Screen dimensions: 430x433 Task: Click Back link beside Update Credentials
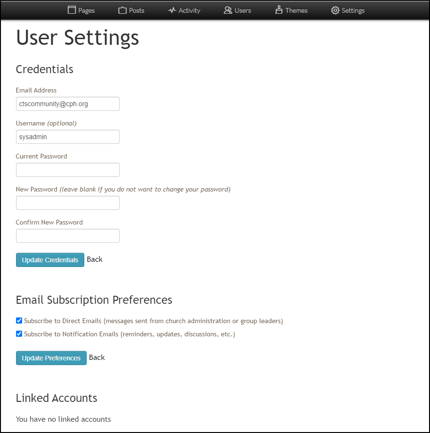[95, 259]
